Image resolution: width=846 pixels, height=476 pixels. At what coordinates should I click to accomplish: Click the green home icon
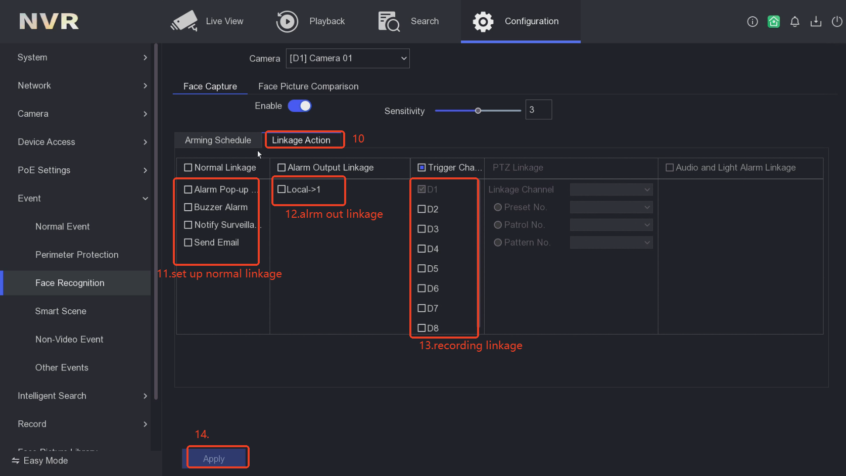click(x=774, y=21)
